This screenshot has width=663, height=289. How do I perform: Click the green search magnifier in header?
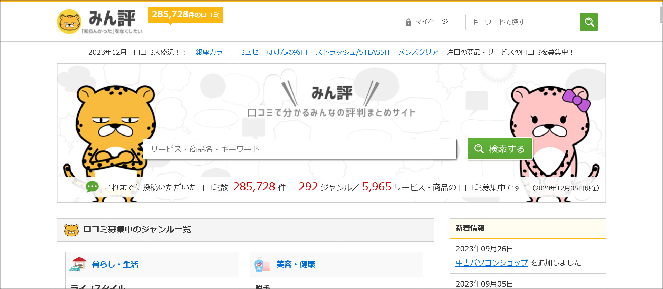pos(589,22)
